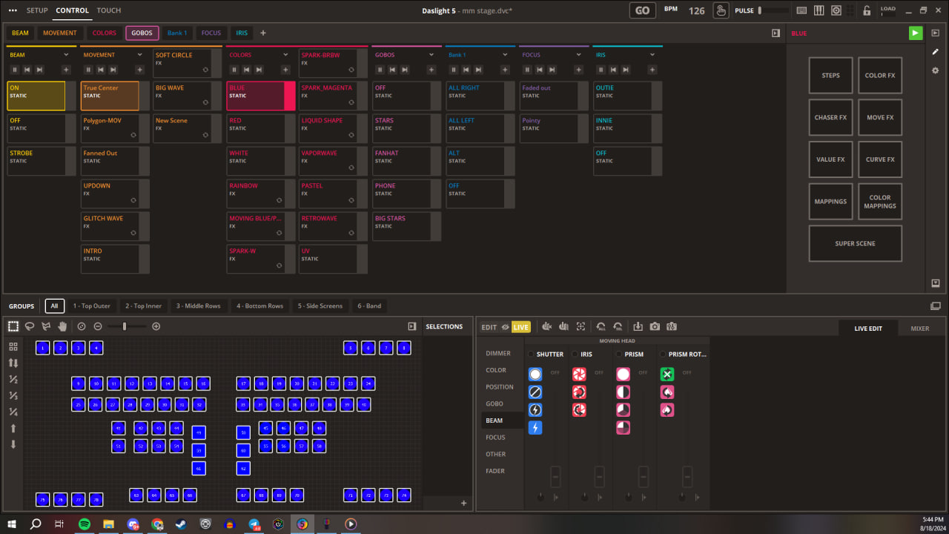
Task: Select the rectangle selection tool in fixture view
Action: 13,326
